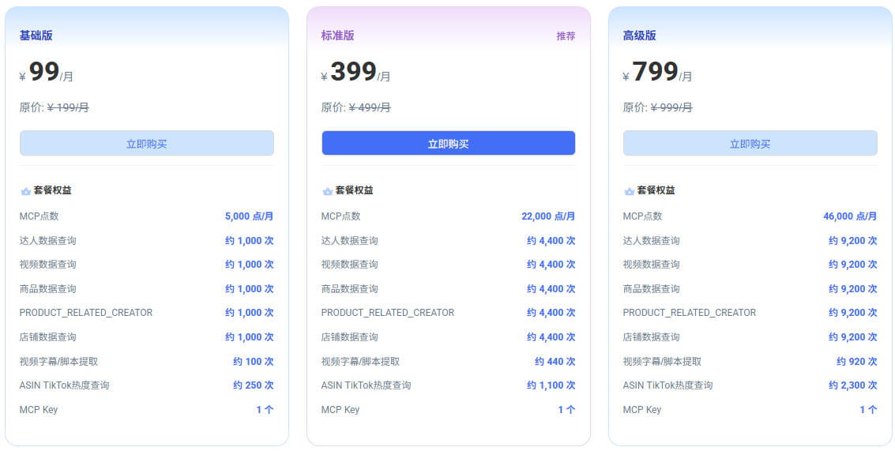Click MCP点数 label in 标准版
Screen dimensions: 895x451
click(x=340, y=216)
